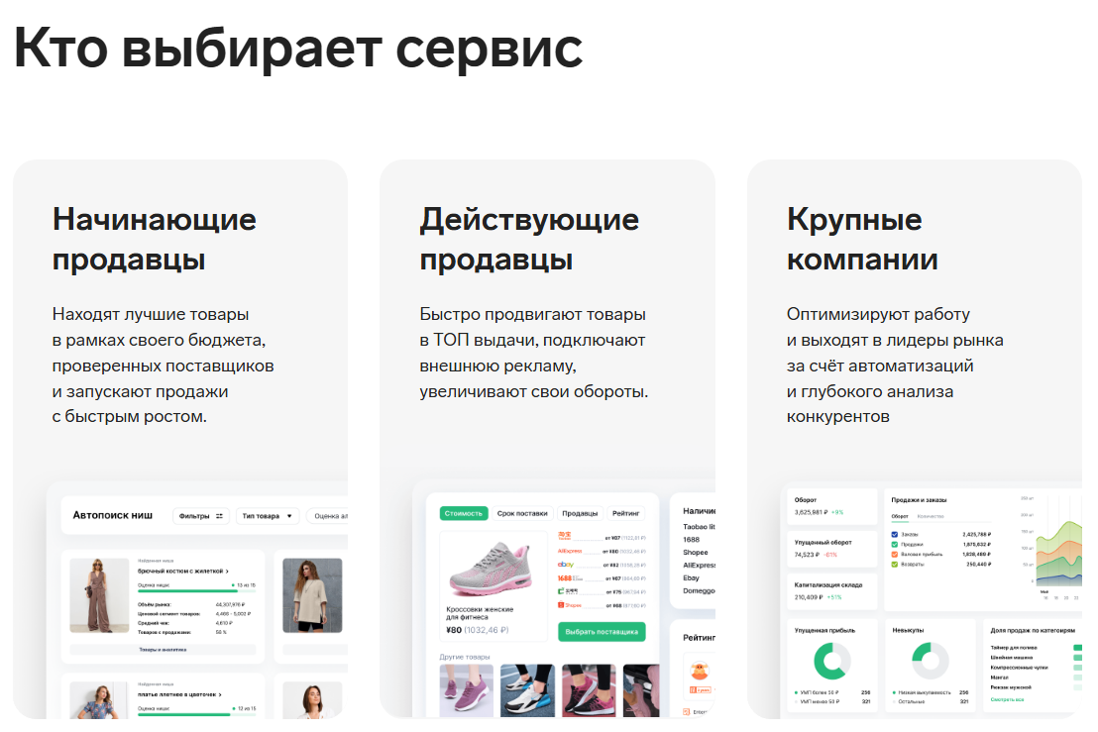Click the Действующие продавцы card title
The image size is (1098, 732).
[x=529, y=240]
